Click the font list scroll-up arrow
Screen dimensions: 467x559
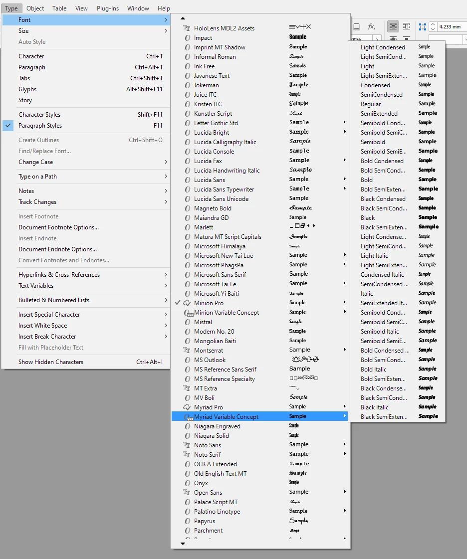(x=183, y=18)
